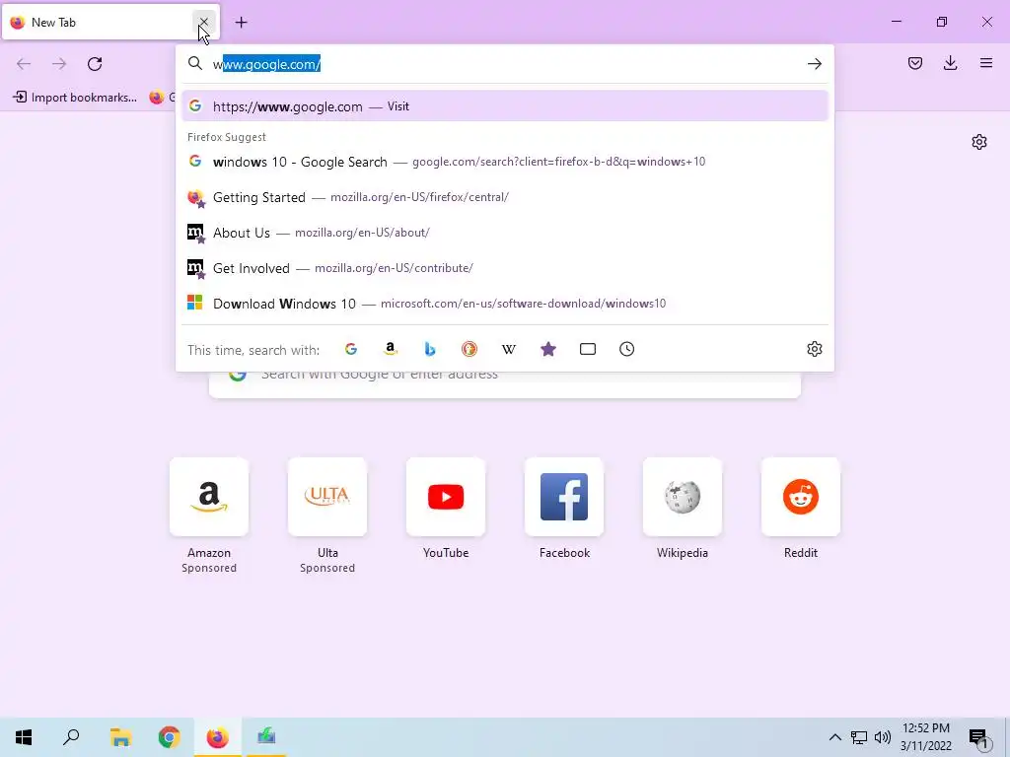1010x757 pixels.
Task: Search this time with Wikipedia
Action: click(x=509, y=349)
